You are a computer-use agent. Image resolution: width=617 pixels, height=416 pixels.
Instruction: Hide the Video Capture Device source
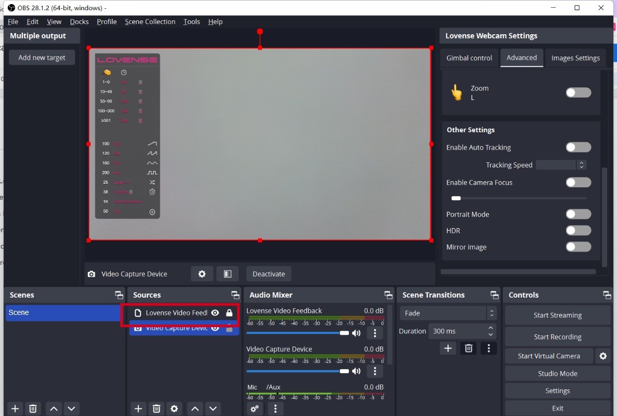pyautogui.click(x=215, y=328)
